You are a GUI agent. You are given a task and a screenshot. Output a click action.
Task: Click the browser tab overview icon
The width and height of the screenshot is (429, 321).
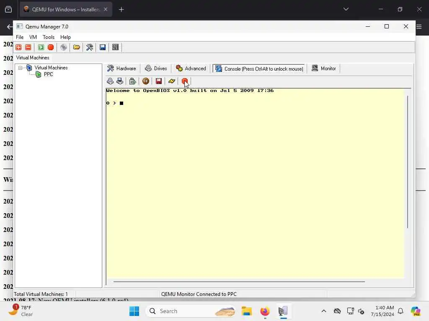point(8,9)
